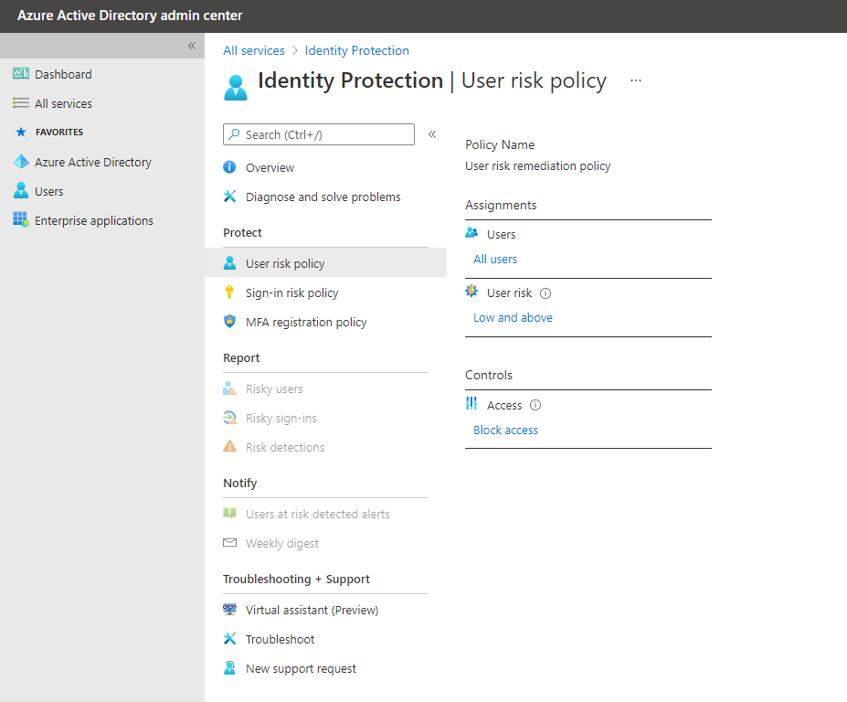Click the All services list icon
The width and height of the screenshot is (847, 702).
[21, 102]
